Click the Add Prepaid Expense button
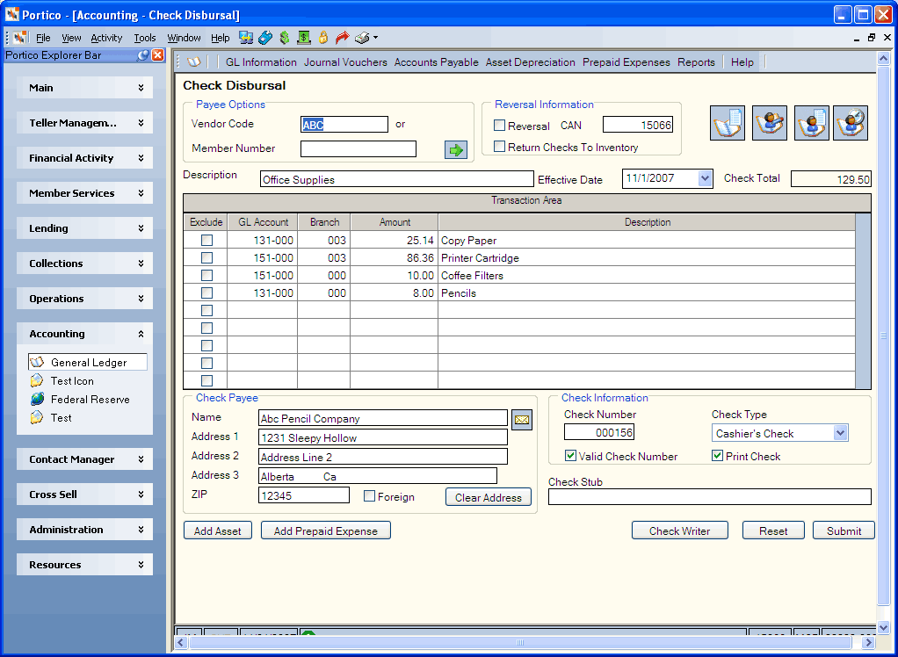The height and width of the screenshot is (657, 898). (x=326, y=531)
